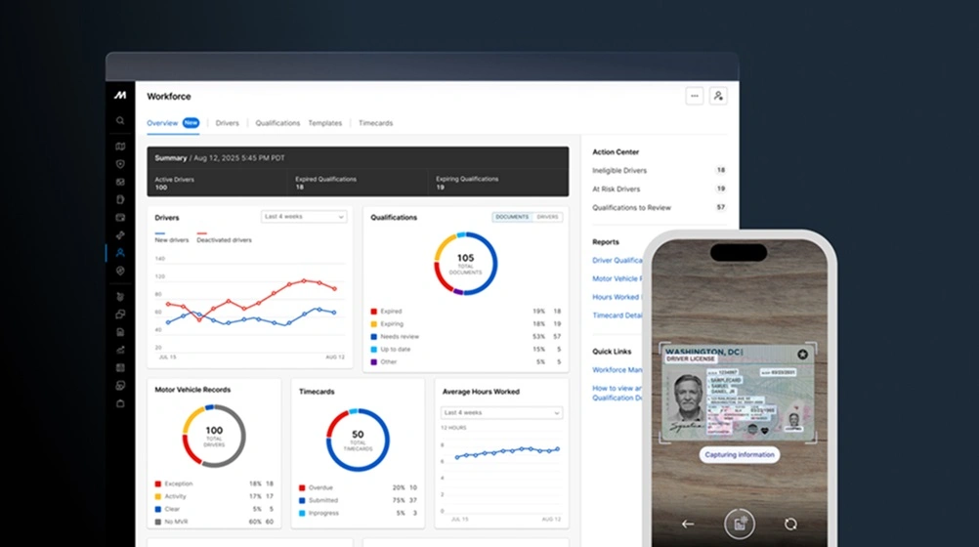Screen dimensions: 979x547
Task: Open the Timecards tab
Action: 375,123
